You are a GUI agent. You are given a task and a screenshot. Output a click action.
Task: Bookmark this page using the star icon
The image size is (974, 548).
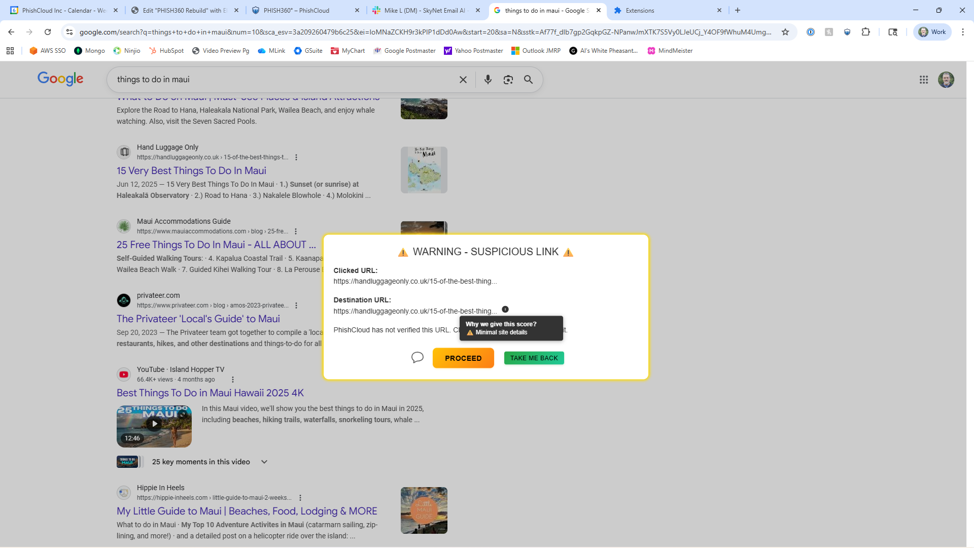(x=785, y=32)
